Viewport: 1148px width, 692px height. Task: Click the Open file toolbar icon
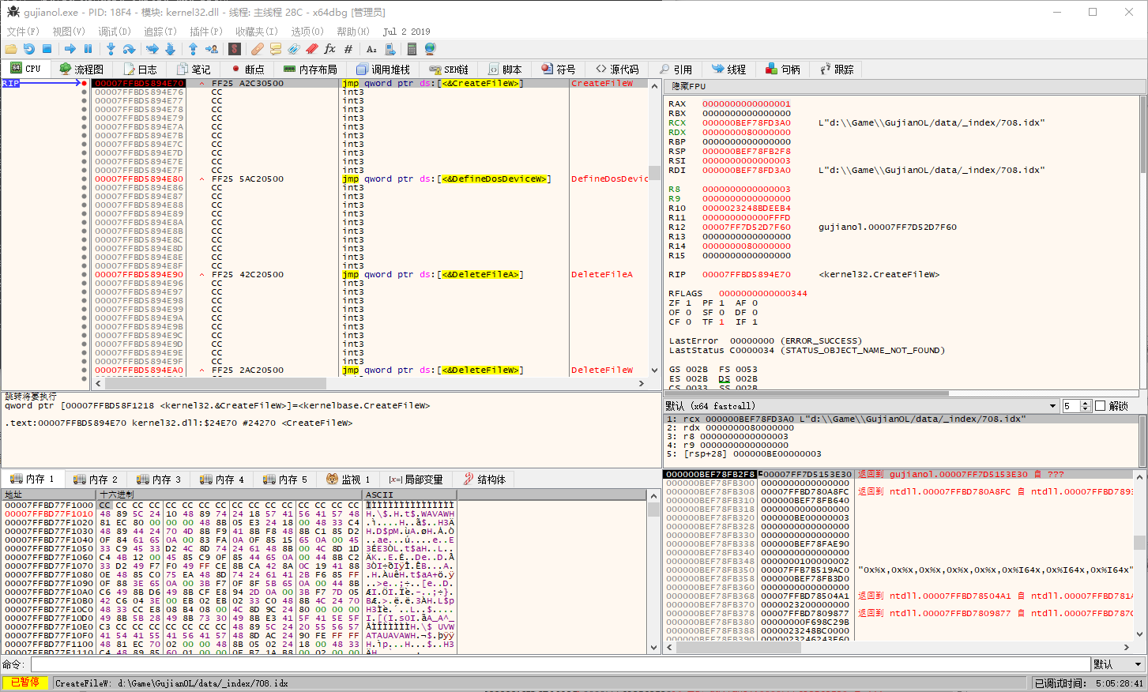point(11,49)
